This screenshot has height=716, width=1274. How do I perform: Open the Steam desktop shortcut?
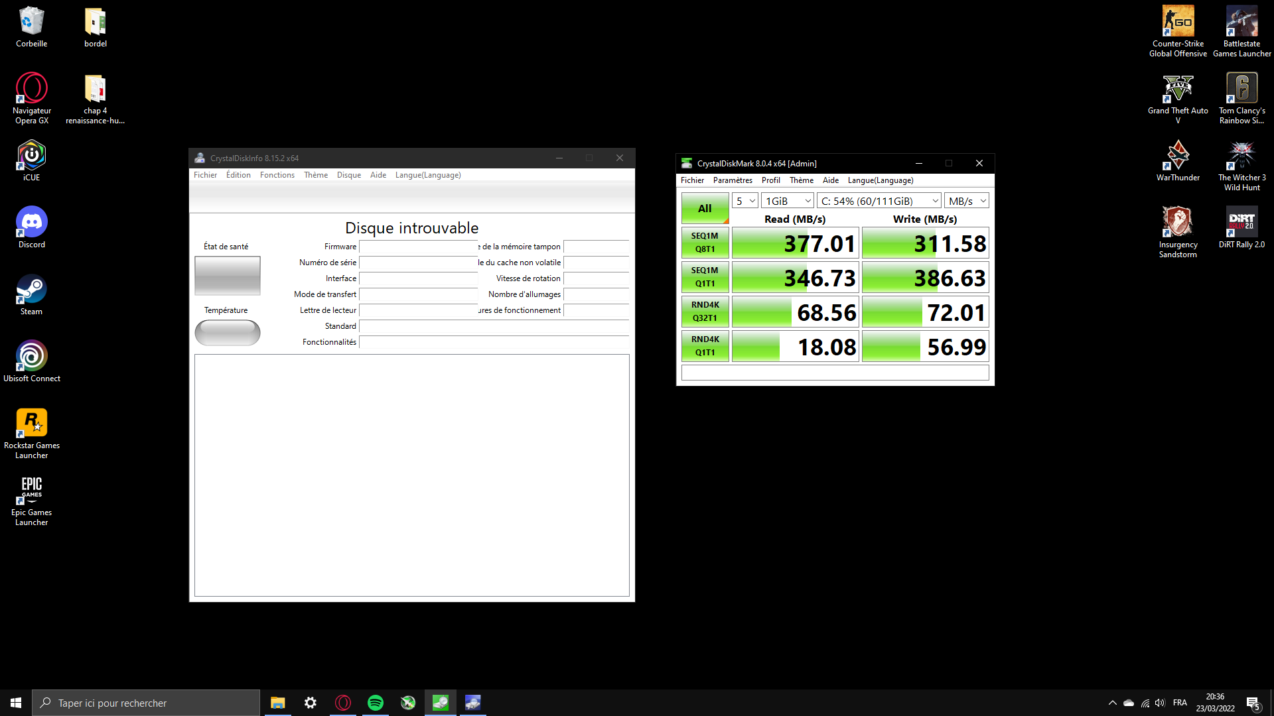pyautogui.click(x=31, y=295)
